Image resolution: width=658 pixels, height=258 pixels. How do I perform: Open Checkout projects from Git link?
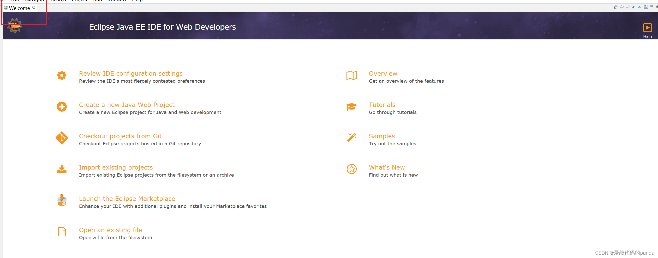click(120, 136)
